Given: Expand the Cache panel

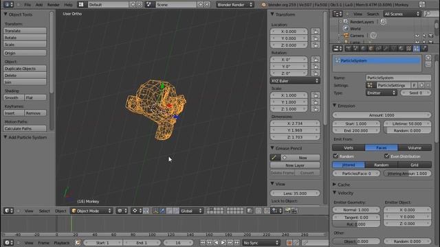Looking at the screenshot, I should pos(335,185).
